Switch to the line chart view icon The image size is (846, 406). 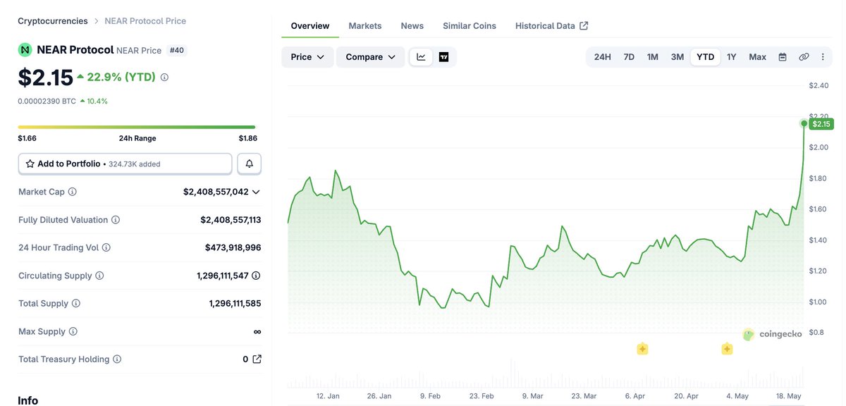(x=422, y=57)
